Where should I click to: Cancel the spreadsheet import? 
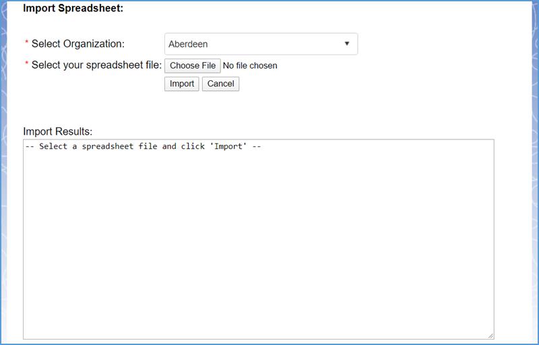[220, 84]
